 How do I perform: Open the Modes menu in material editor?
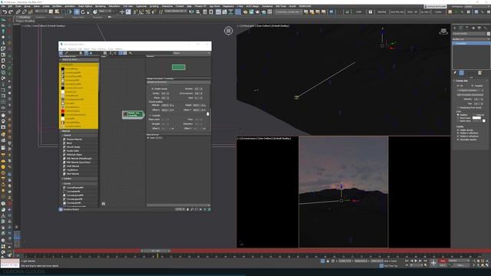(x=63, y=49)
